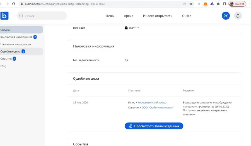Select "Сводка" in the sidebar
Viewport: 251px width, 146px height.
coord(21,30)
